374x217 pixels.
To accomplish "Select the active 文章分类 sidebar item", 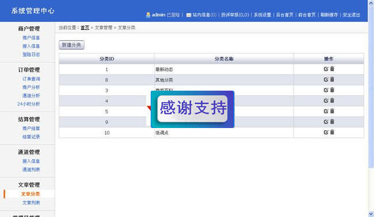I will tap(30, 194).
